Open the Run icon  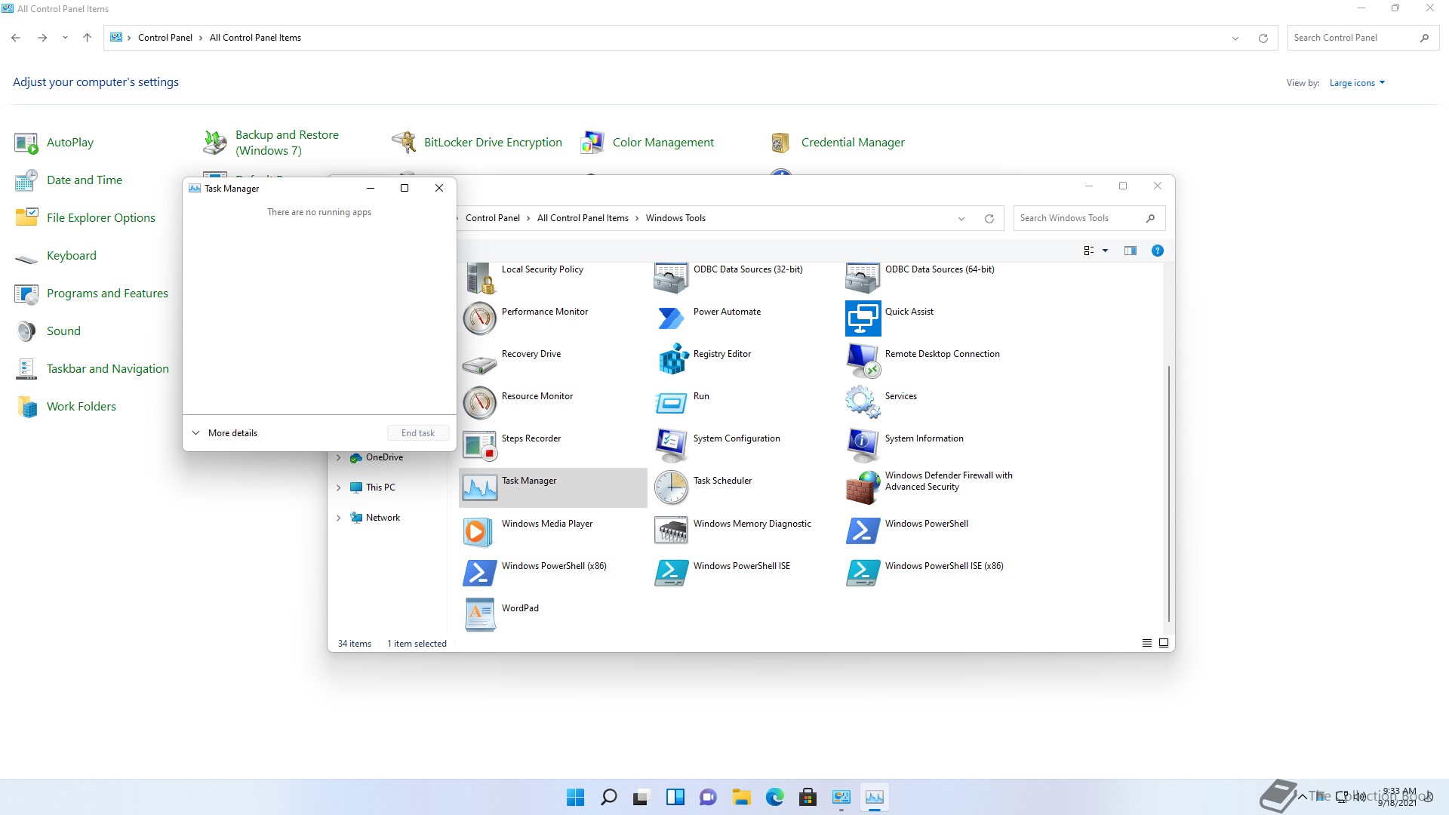672,403
